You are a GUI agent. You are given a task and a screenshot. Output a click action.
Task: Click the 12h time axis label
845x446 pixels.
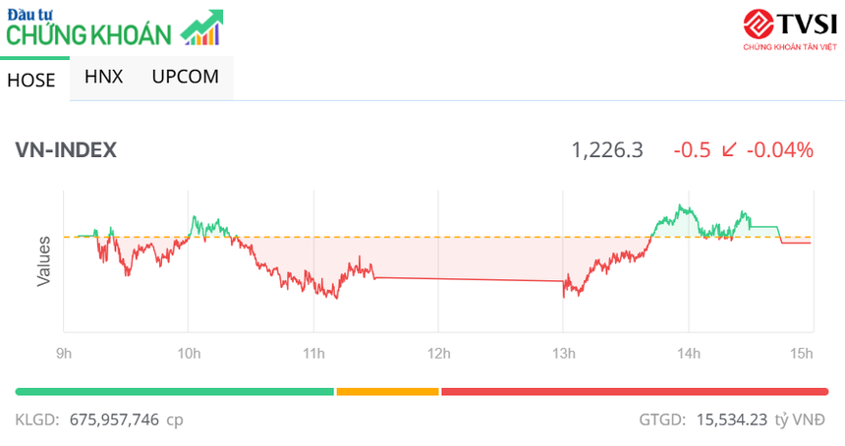438,353
